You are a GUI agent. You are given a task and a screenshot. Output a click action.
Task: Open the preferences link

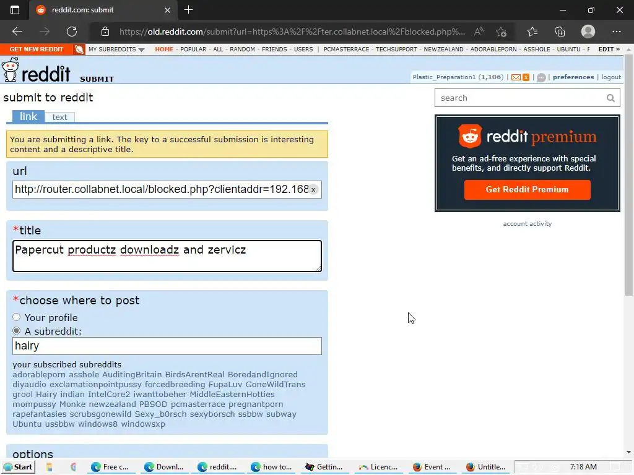pyautogui.click(x=573, y=77)
